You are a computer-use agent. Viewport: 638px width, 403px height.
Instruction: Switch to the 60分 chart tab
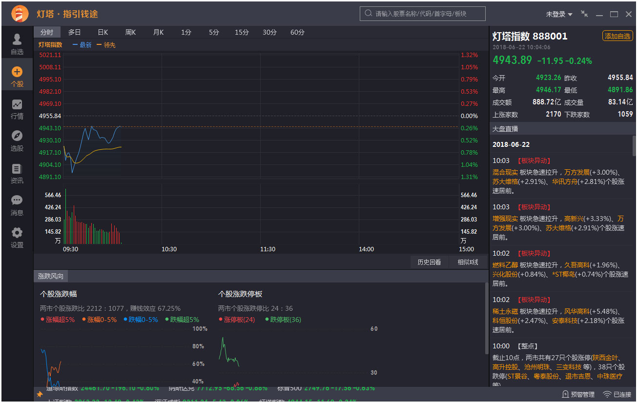click(298, 32)
